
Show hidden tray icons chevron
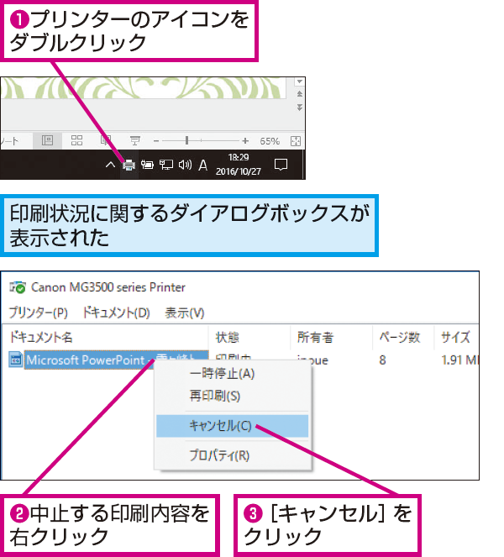coord(111,165)
